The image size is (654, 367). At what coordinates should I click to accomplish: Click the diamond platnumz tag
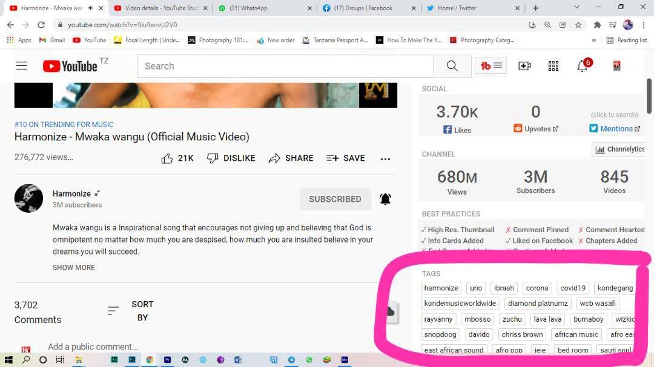coord(538,304)
